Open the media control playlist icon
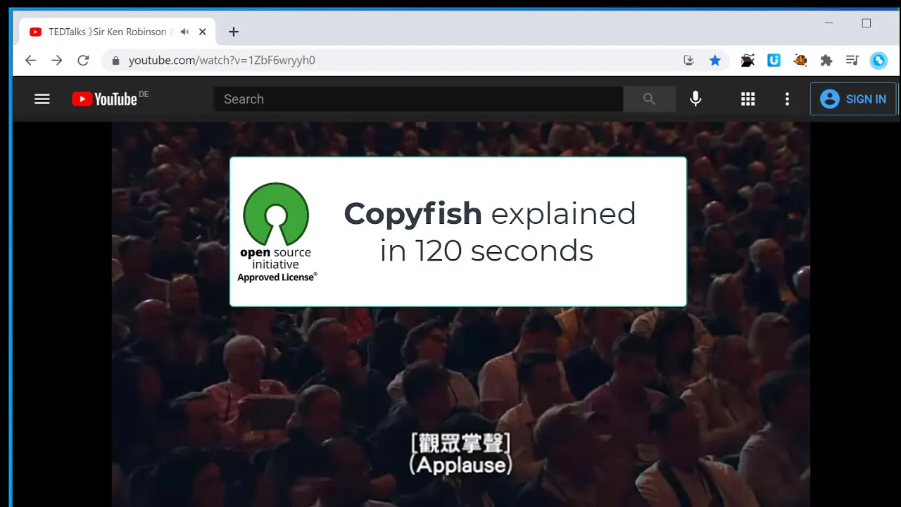Image resolution: width=901 pixels, height=507 pixels. pyautogui.click(x=852, y=61)
